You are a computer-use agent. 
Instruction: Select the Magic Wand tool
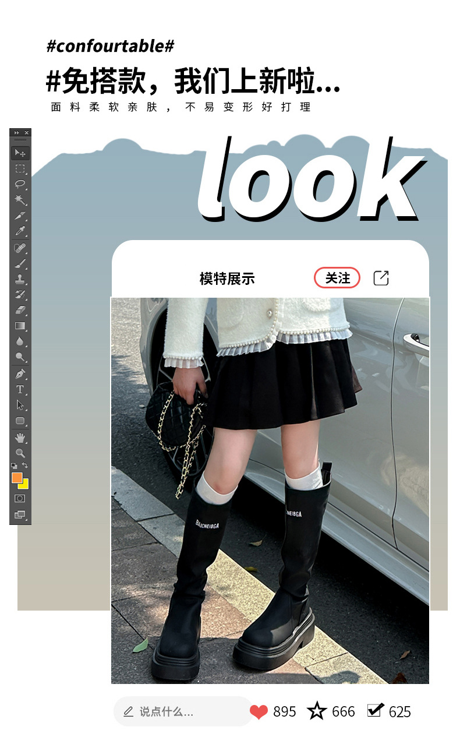pyautogui.click(x=20, y=200)
